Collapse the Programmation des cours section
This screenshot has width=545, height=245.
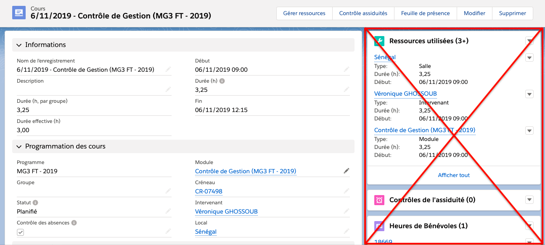point(19,146)
